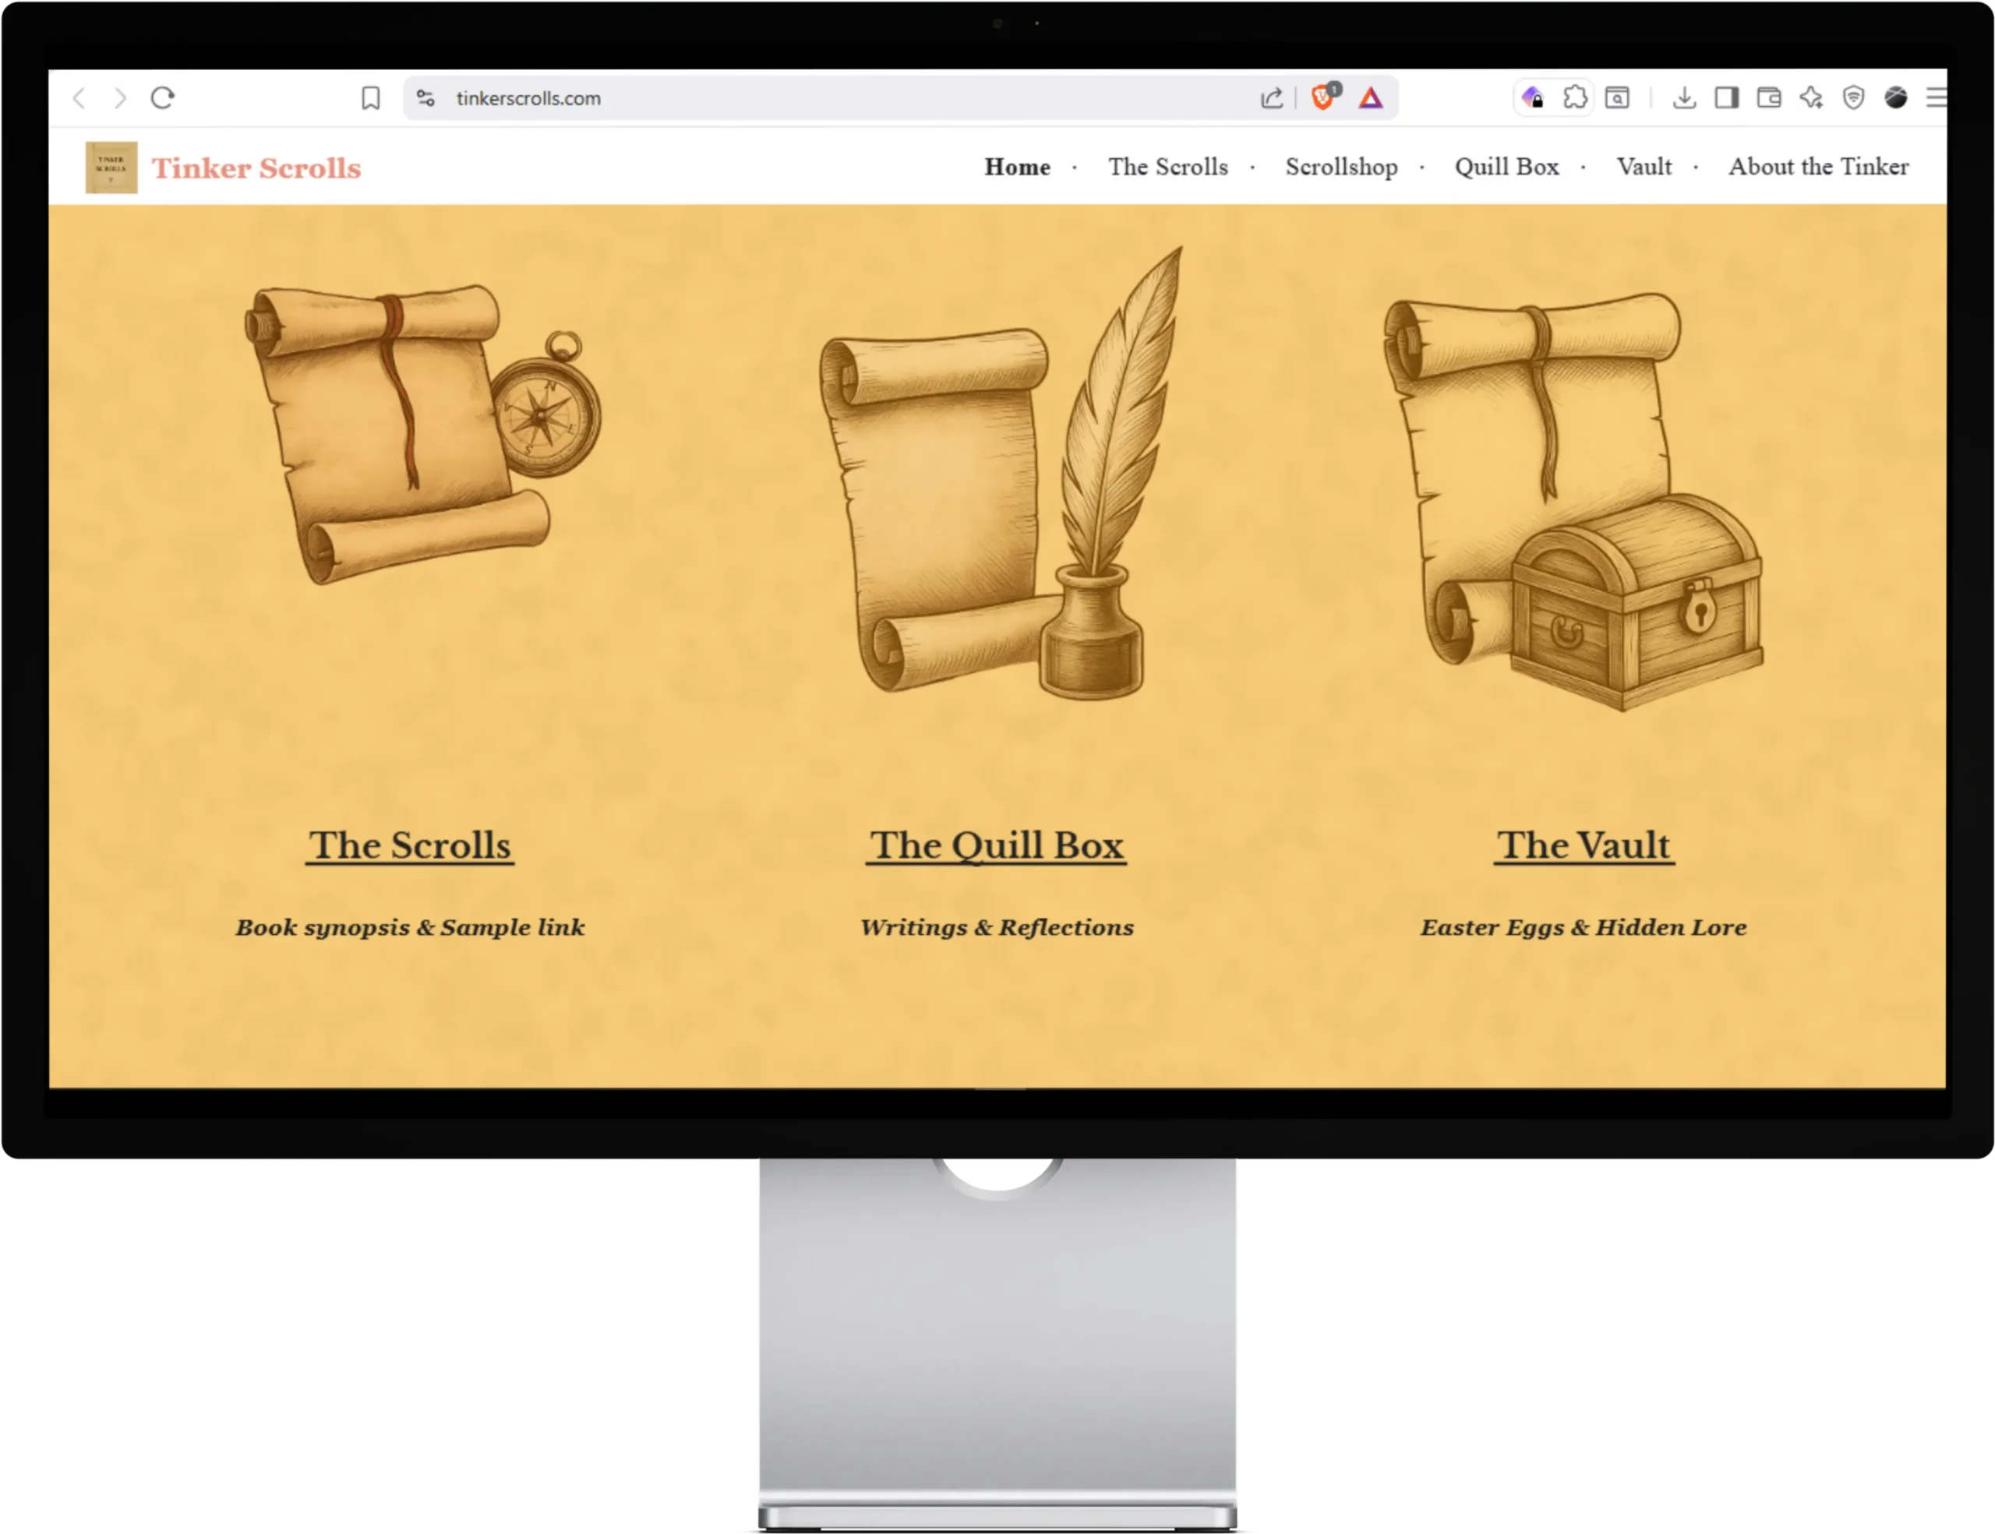Focus the tinkerscrolls.com address bar
Viewport: 1995px width, 1534px height.
click(822, 97)
